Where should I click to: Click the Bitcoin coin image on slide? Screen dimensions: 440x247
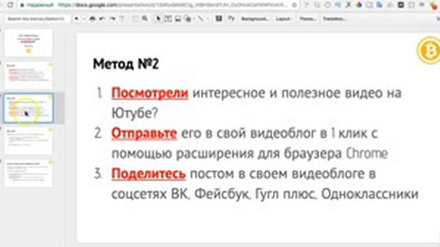coord(429,51)
